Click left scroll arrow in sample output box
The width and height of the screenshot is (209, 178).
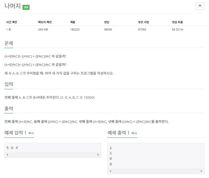(x=110, y=171)
